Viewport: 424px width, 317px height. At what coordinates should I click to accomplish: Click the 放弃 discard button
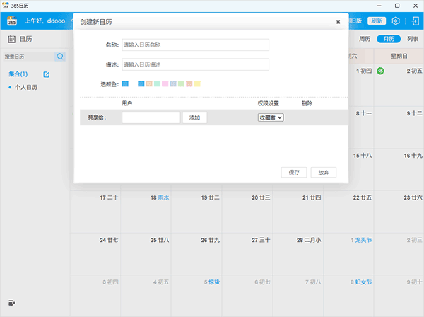pos(324,172)
